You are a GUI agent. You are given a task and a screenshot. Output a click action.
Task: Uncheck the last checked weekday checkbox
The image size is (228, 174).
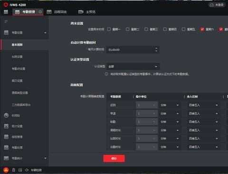click(221, 29)
